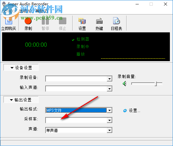
Task: Click the microphone app icon in title bar
Action: coord(4,4)
